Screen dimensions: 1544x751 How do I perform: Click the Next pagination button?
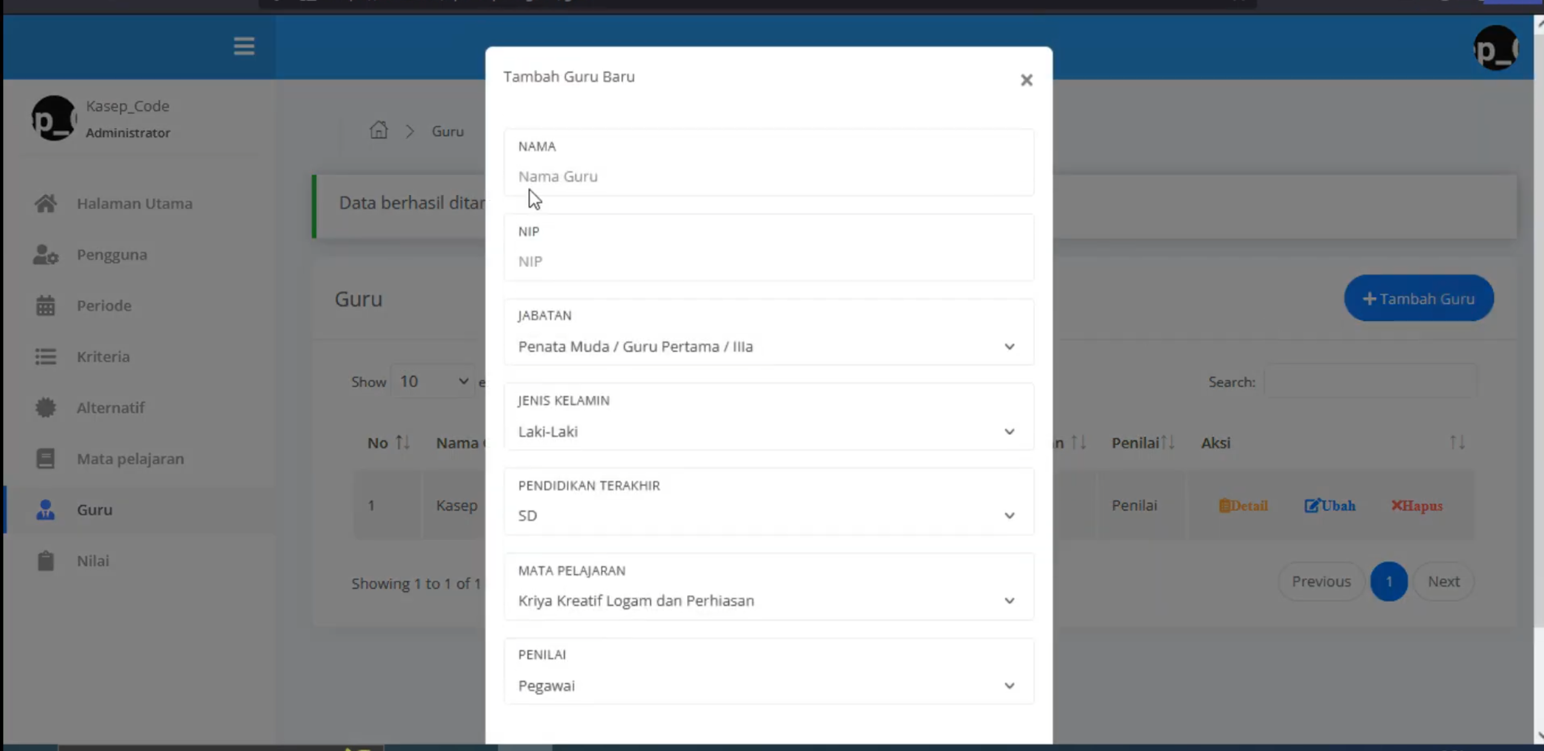(1444, 581)
